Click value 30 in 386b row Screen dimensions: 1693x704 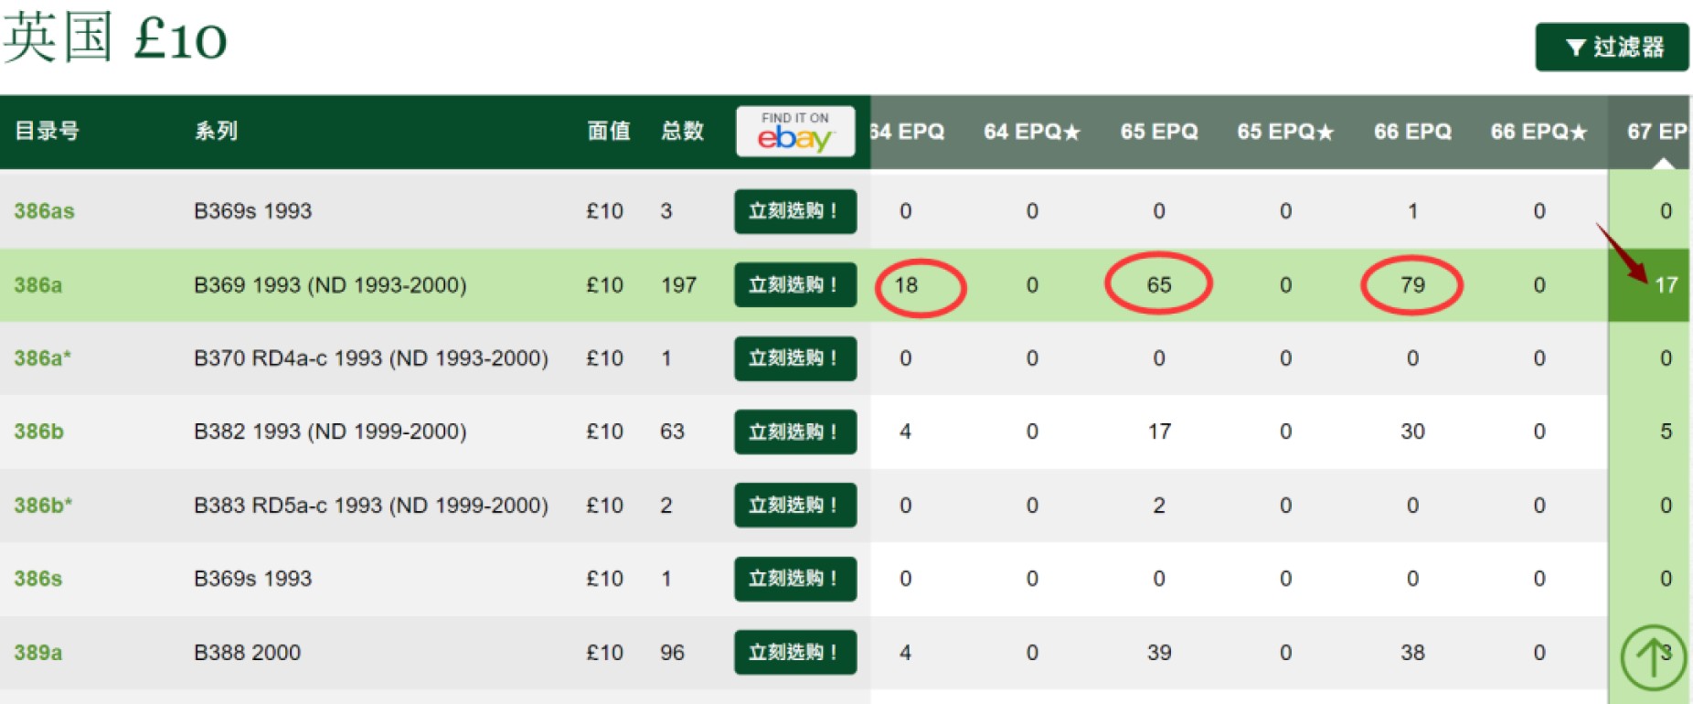(1412, 432)
